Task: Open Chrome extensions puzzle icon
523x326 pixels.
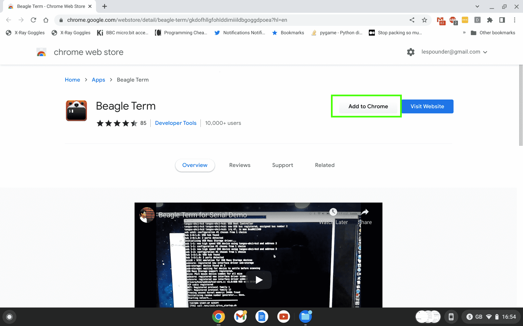Action: 490,20
